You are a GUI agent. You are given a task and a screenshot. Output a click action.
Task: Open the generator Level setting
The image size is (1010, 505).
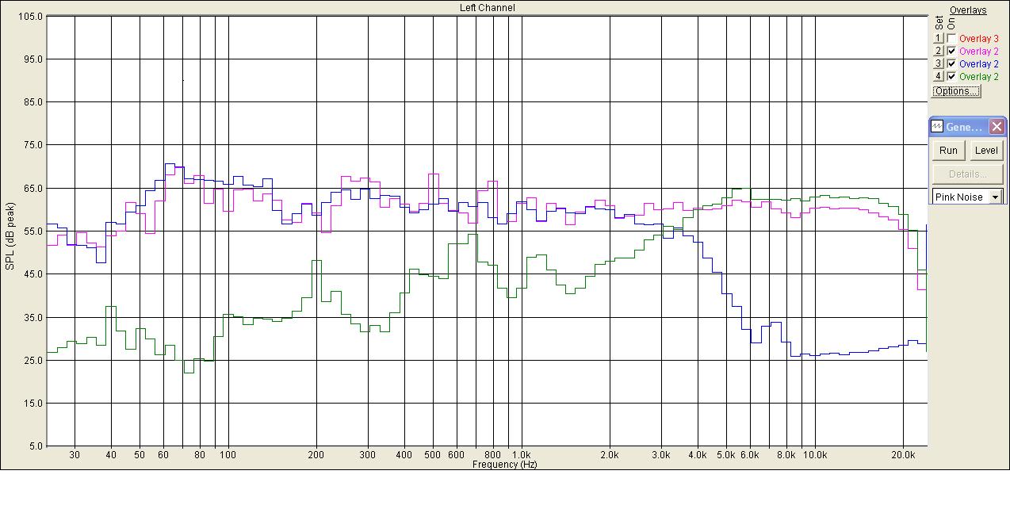[x=986, y=151]
